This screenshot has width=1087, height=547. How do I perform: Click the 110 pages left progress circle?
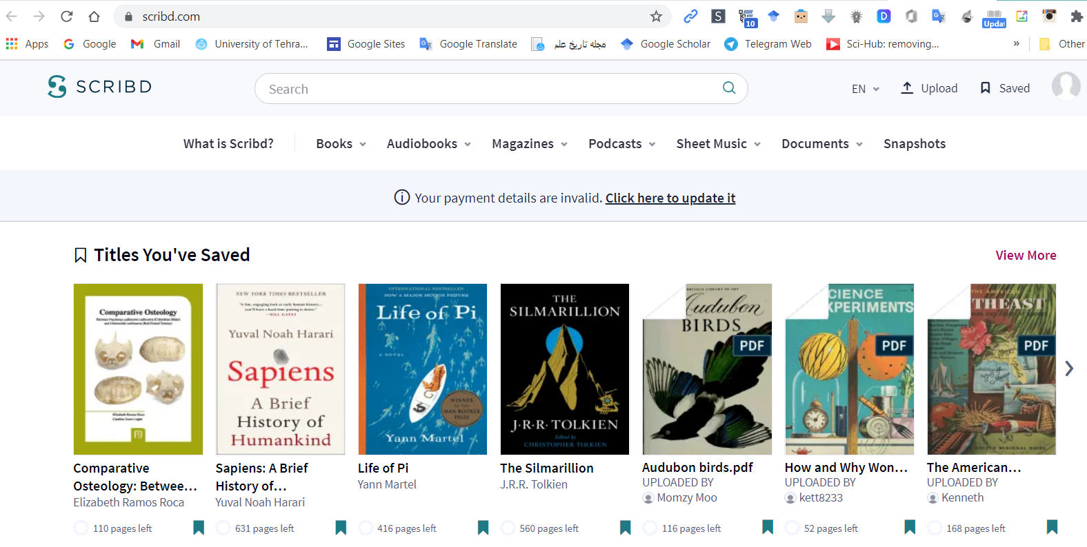tap(81, 528)
